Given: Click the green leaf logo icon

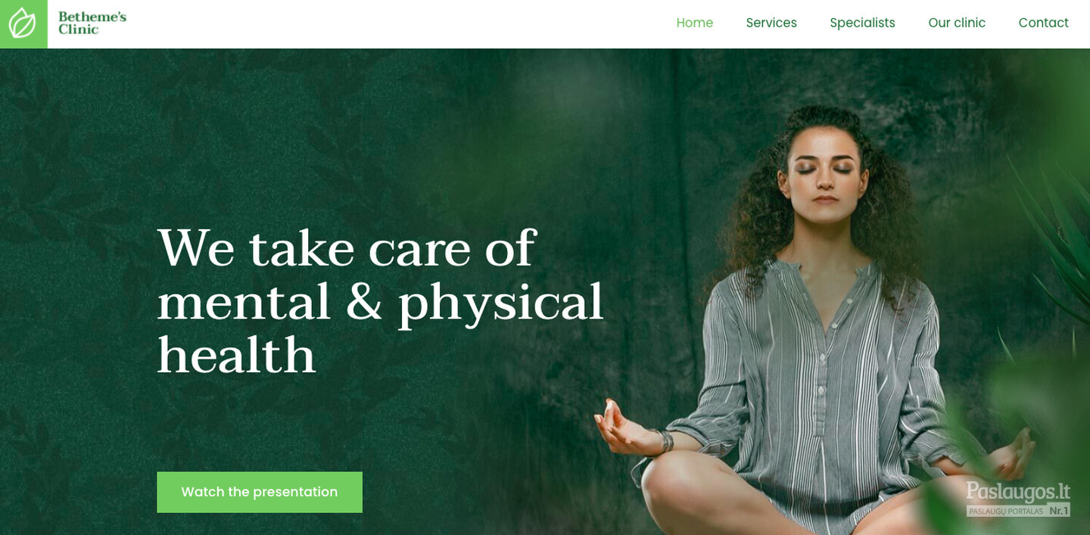Looking at the screenshot, I should 23,23.
